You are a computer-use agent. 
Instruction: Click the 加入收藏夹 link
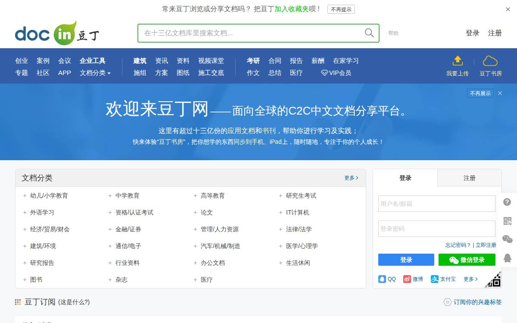coord(292,9)
